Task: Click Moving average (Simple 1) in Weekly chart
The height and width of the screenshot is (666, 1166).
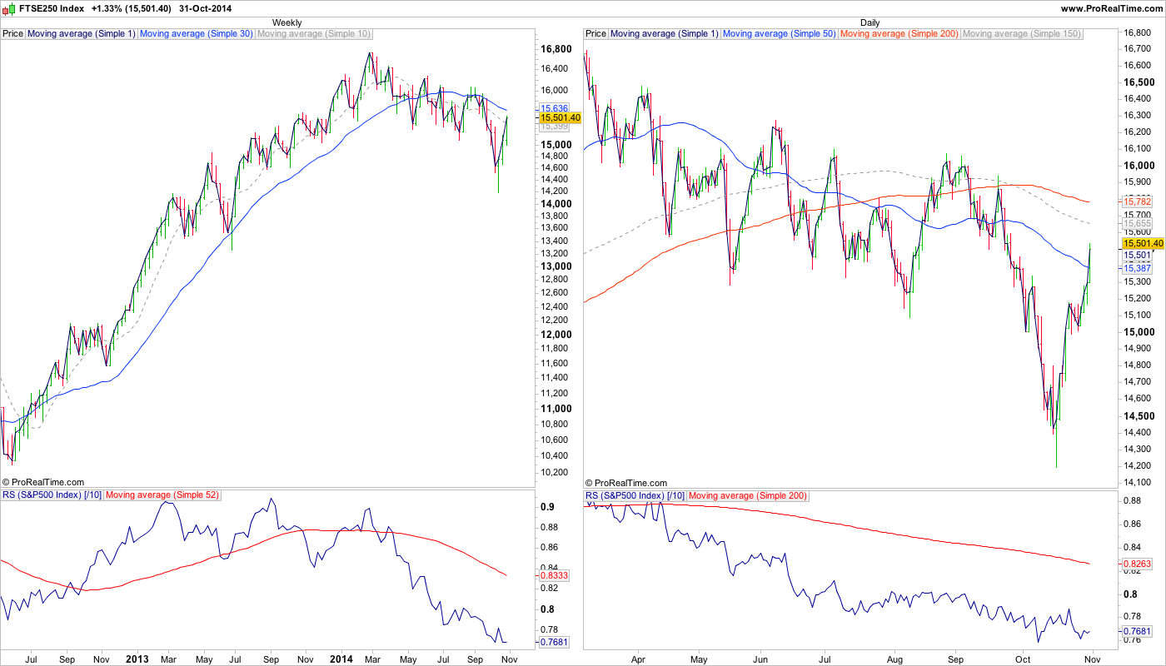Action: pos(82,33)
